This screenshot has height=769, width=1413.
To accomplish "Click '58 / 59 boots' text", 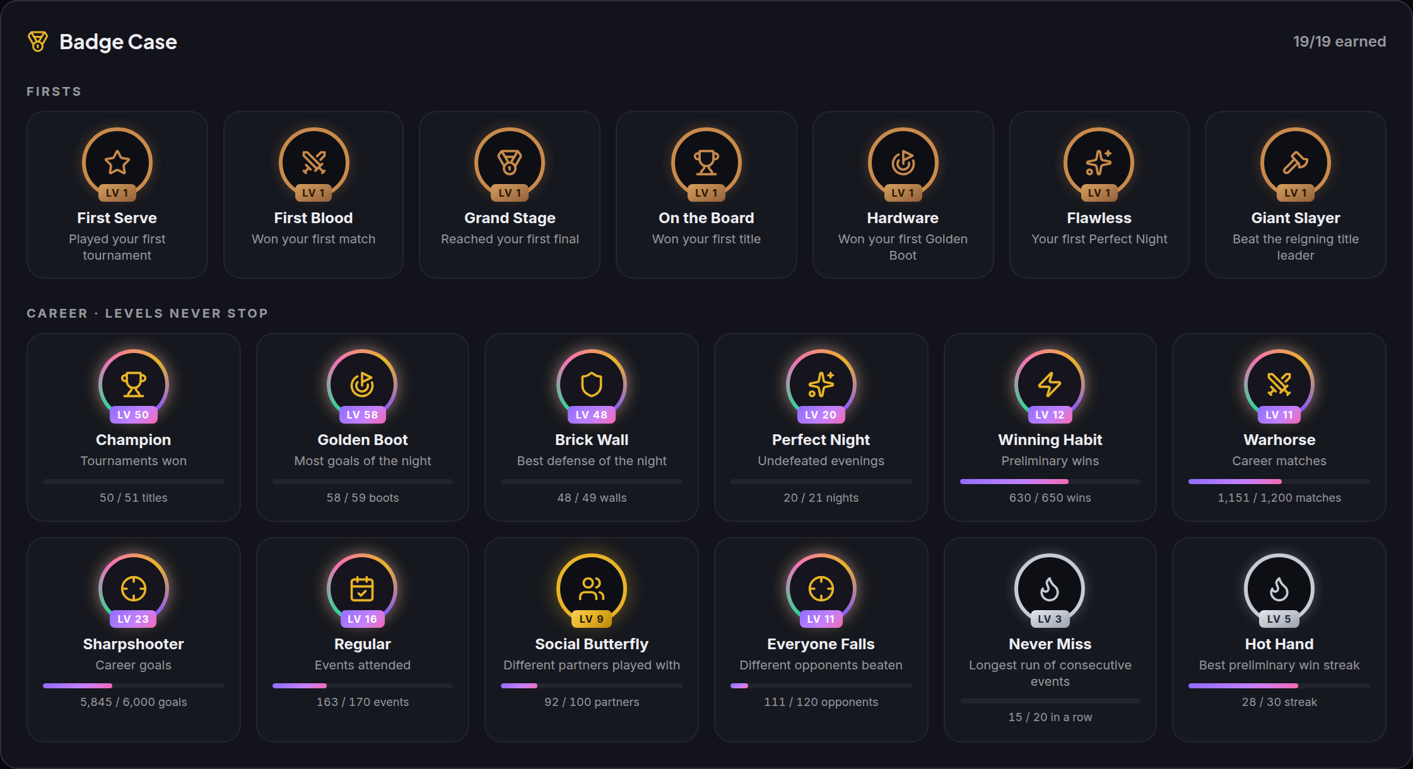I will coord(362,497).
